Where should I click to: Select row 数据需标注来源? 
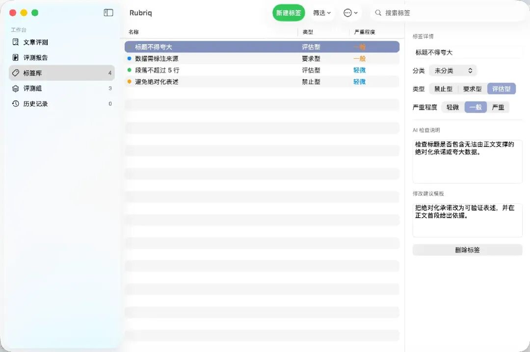click(x=262, y=58)
